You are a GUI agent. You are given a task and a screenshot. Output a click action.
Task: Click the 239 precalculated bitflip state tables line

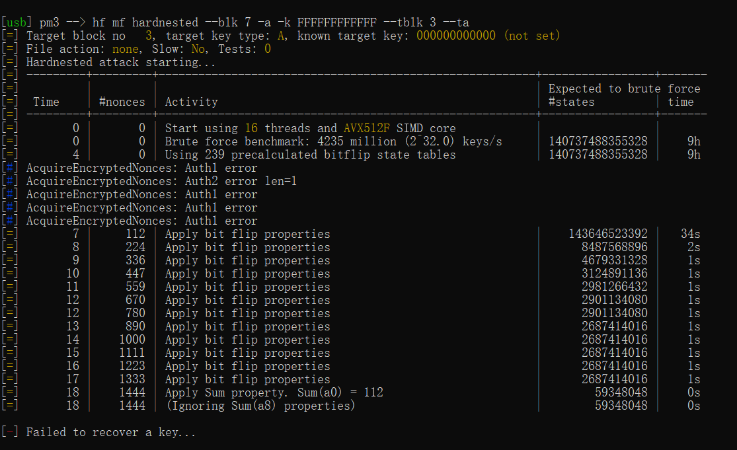tap(310, 155)
